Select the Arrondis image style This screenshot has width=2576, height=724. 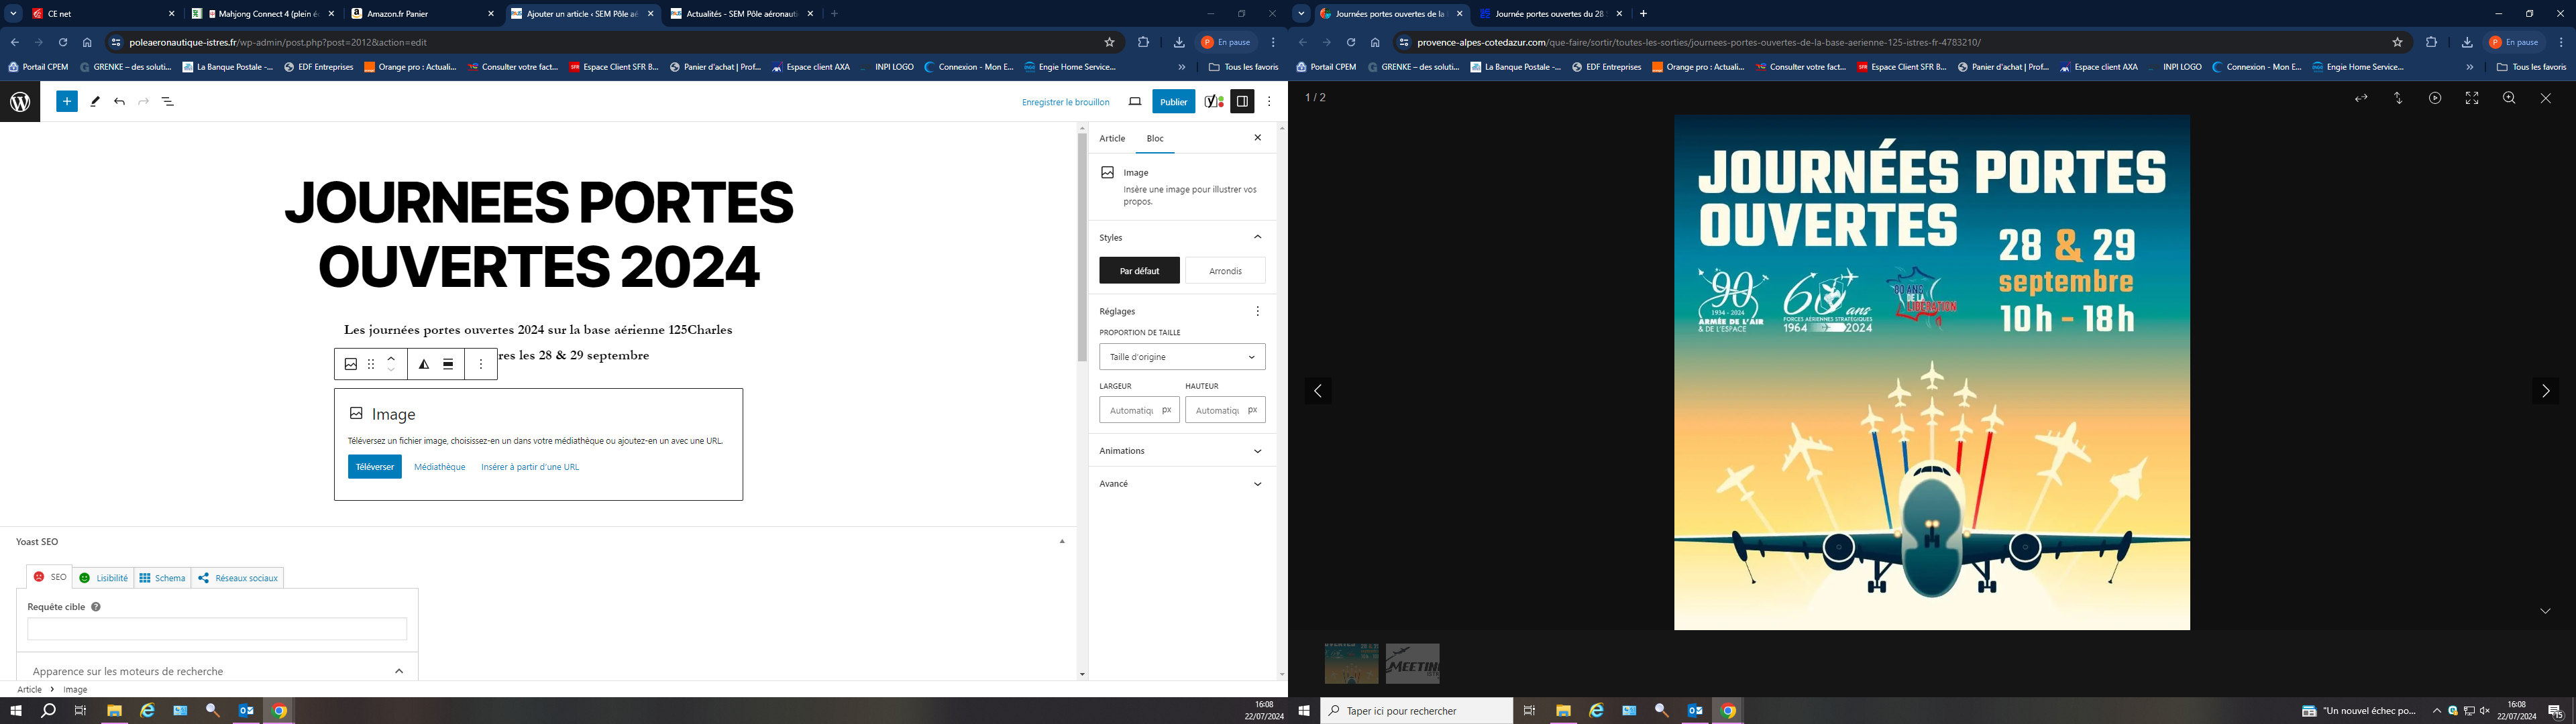[x=1225, y=271]
